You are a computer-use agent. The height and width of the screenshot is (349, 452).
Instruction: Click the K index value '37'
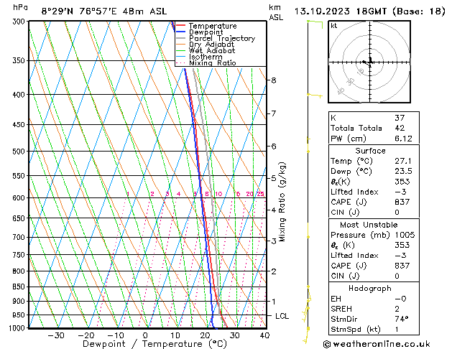click(x=400, y=118)
